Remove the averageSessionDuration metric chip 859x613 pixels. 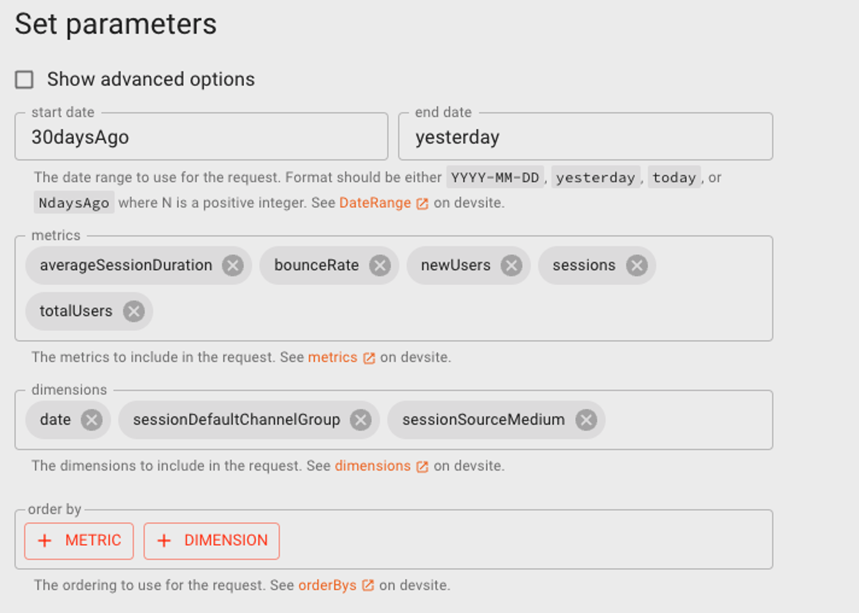click(232, 265)
